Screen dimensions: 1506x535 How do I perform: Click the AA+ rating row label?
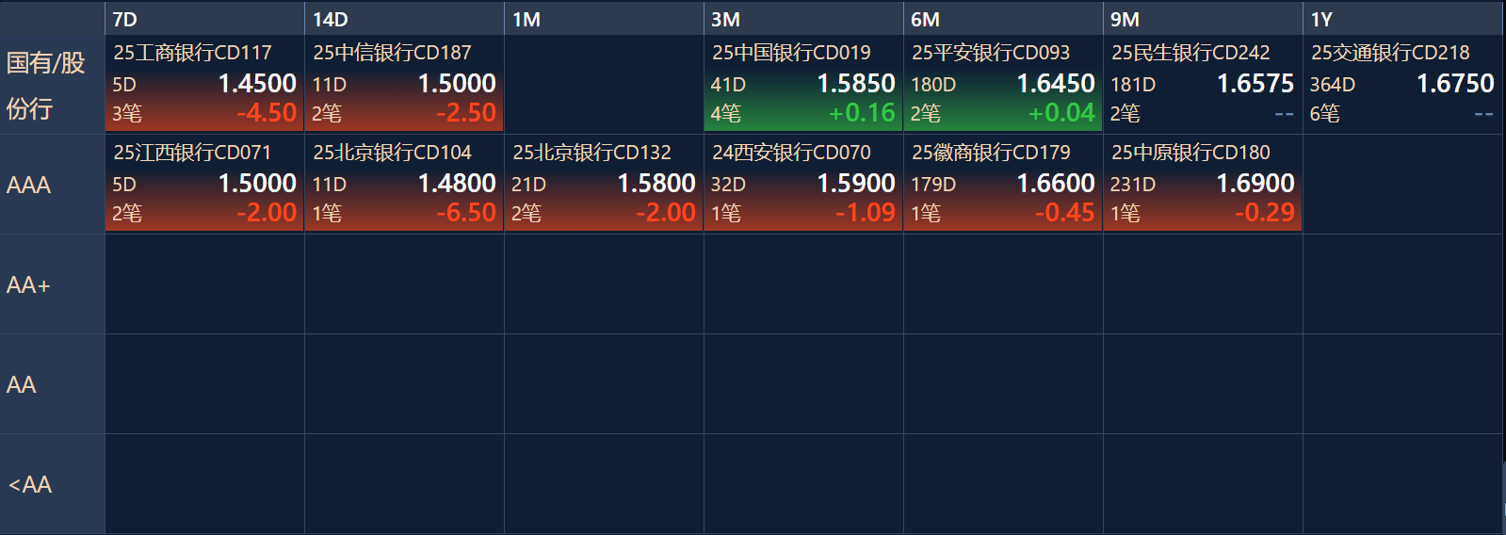coord(52,284)
